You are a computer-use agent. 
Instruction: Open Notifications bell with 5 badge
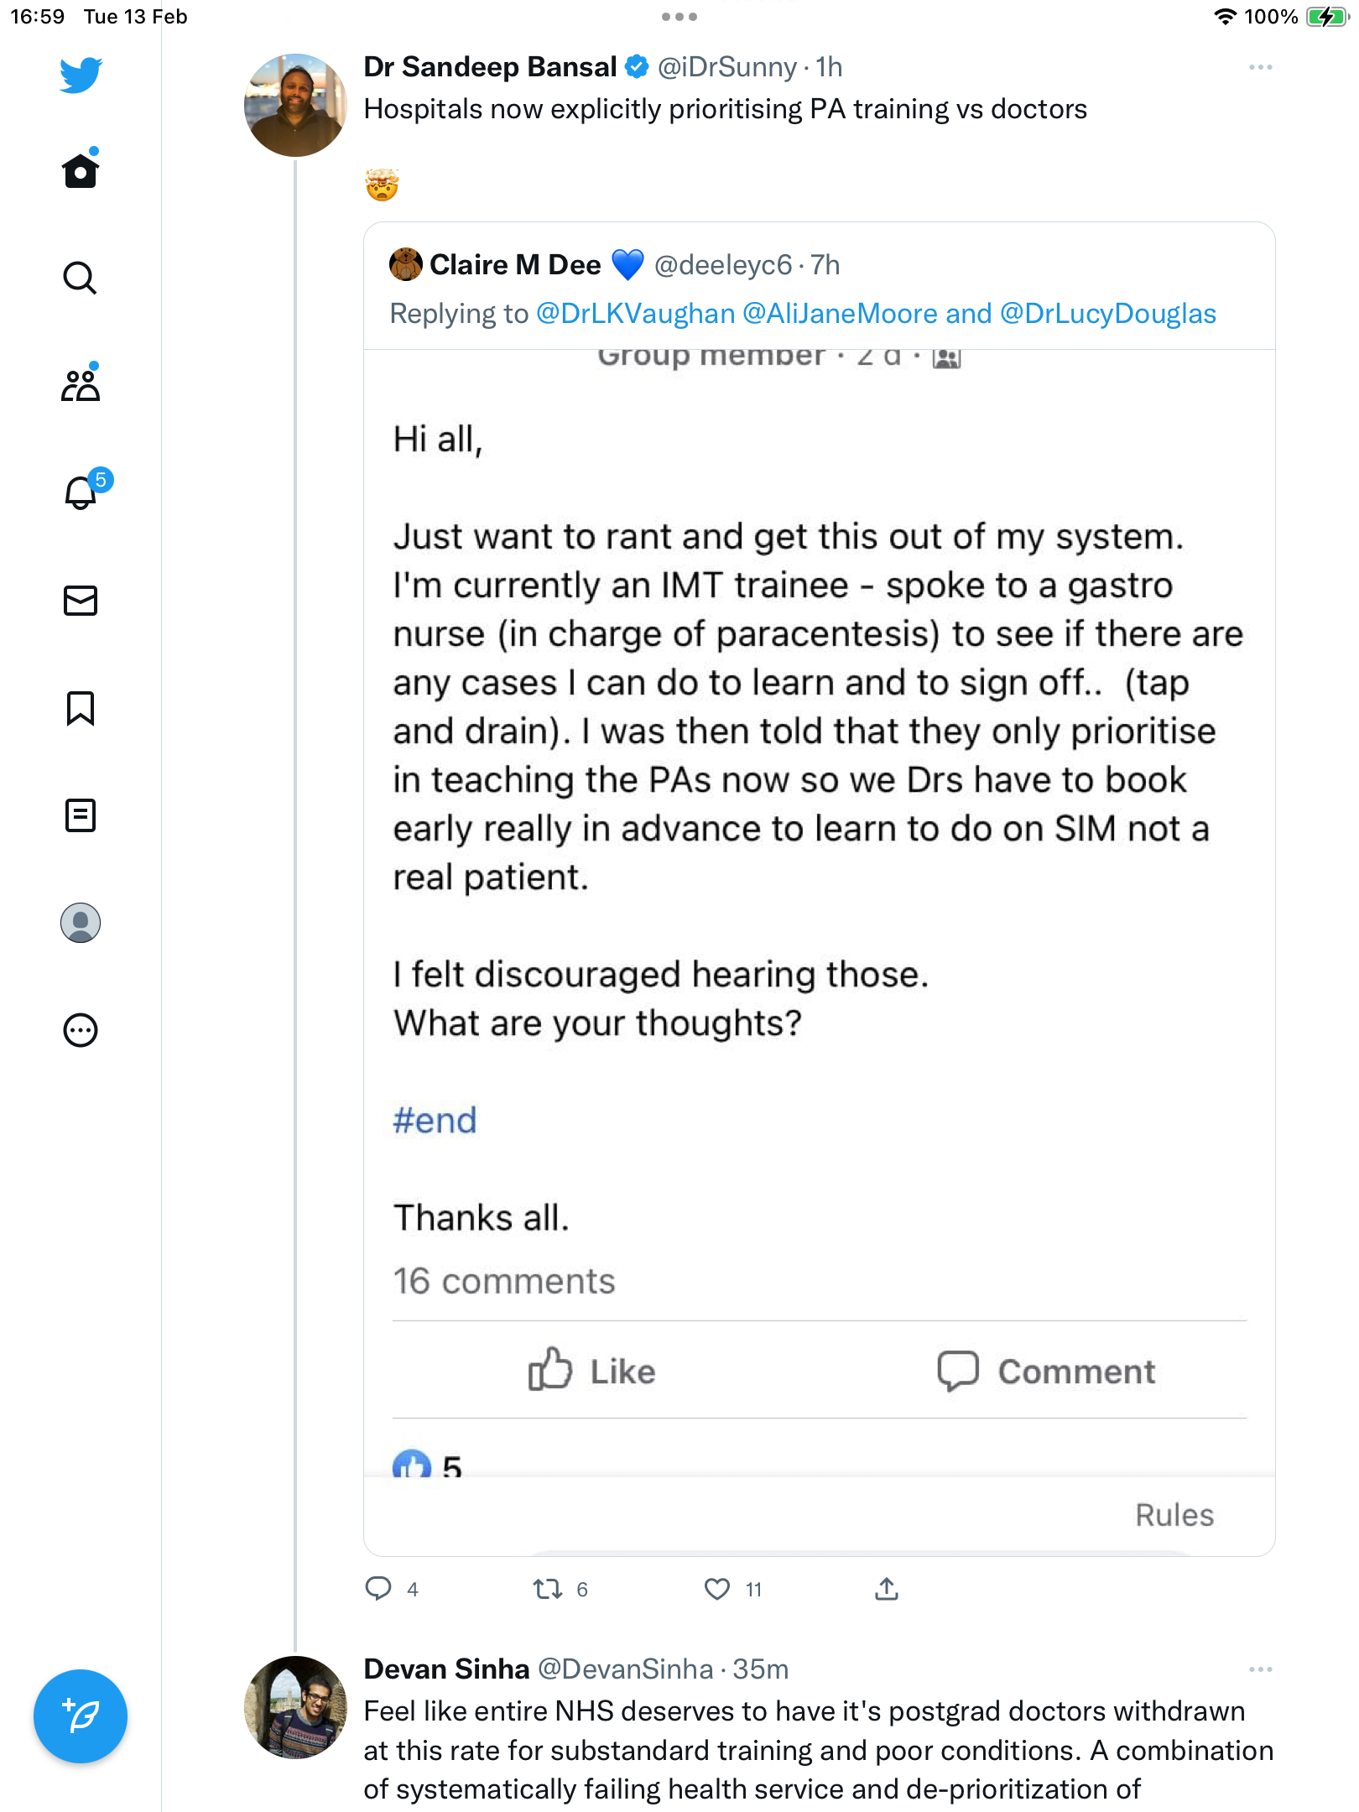(x=82, y=492)
